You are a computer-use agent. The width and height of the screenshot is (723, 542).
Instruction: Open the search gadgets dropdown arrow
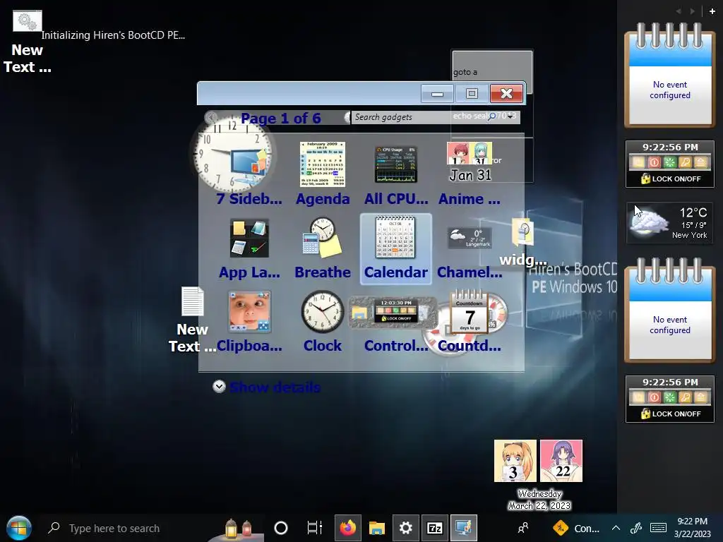coord(510,116)
